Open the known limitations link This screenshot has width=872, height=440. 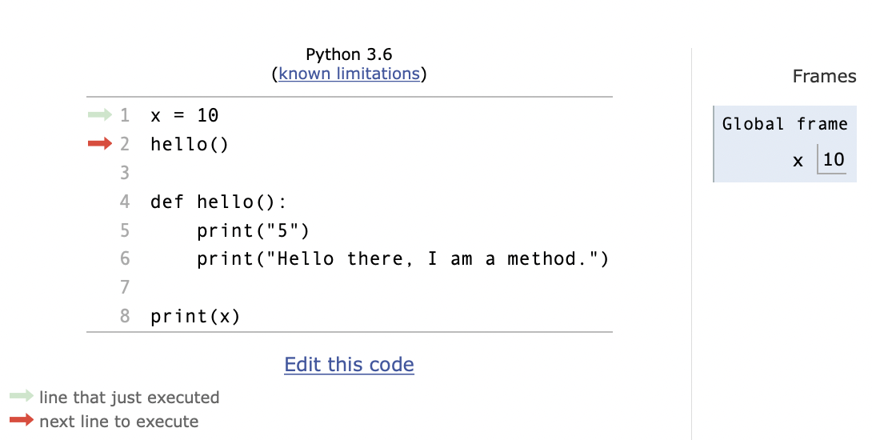point(350,74)
